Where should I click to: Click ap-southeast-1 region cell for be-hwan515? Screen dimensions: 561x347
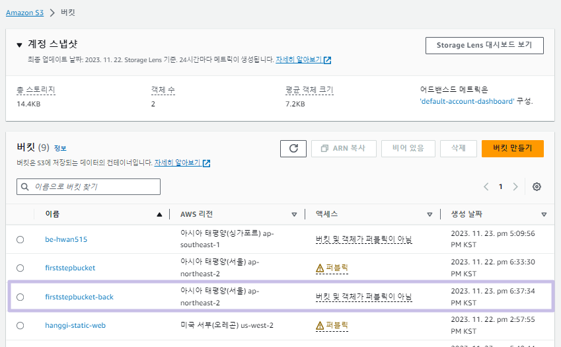tap(227, 239)
